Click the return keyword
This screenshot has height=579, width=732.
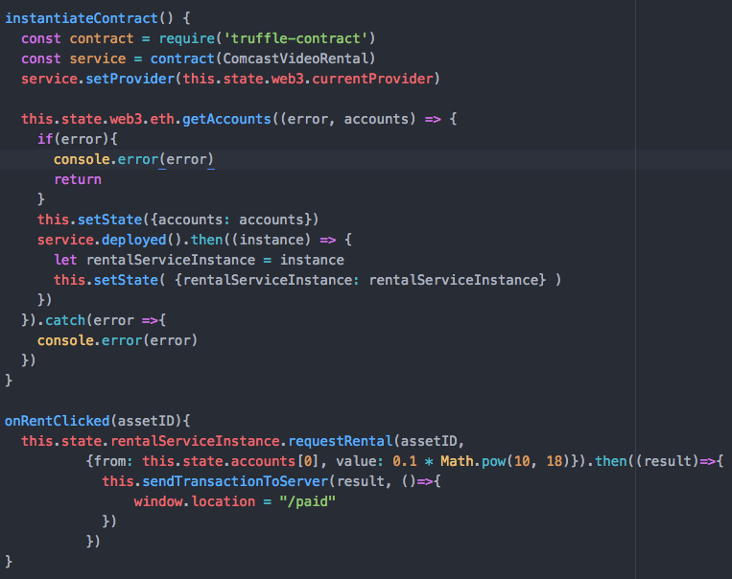[x=77, y=179]
